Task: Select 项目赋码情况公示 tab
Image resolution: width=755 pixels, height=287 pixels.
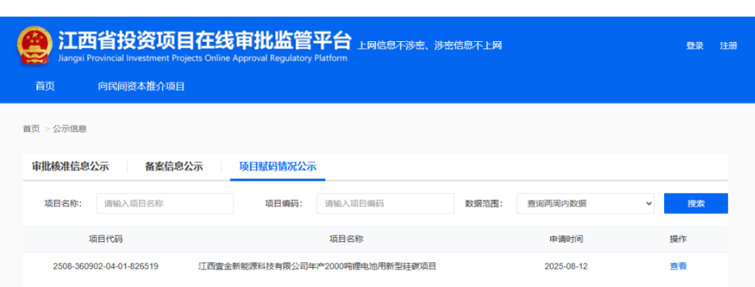Action: (x=278, y=167)
